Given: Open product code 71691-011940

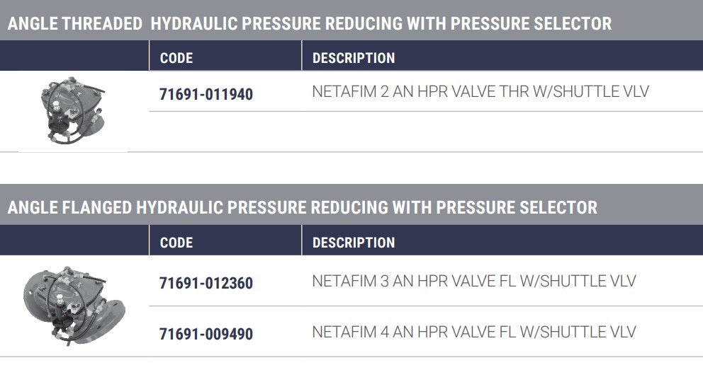Looking at the screenshot, I should (x=206, y=93).
